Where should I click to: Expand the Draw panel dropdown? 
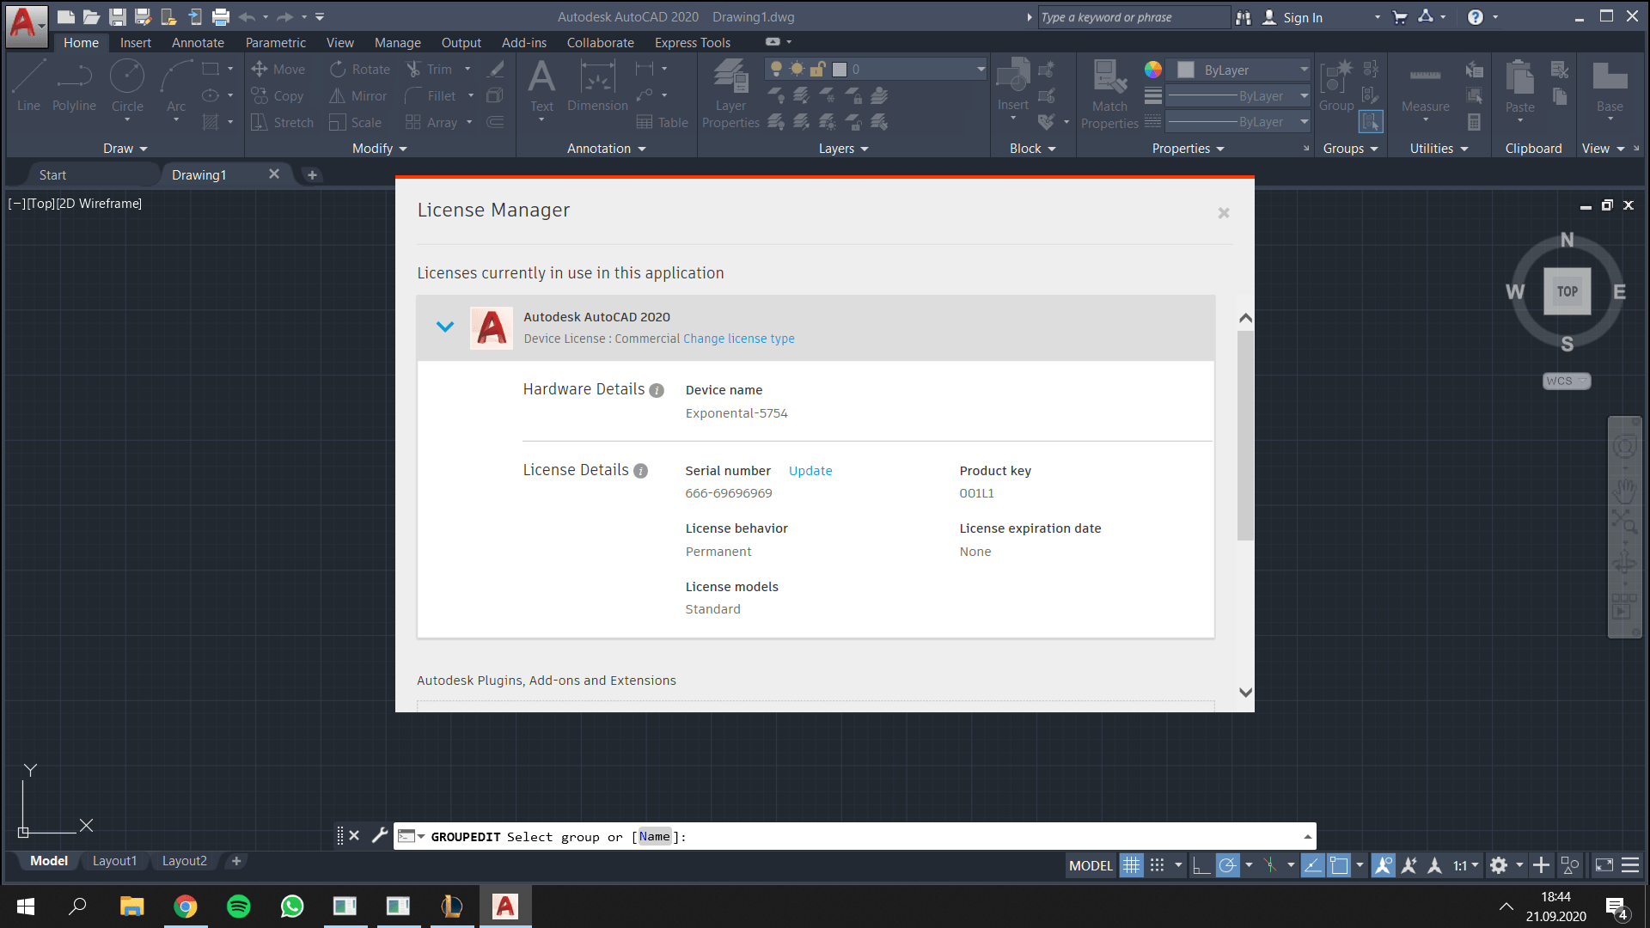(125, 149)
